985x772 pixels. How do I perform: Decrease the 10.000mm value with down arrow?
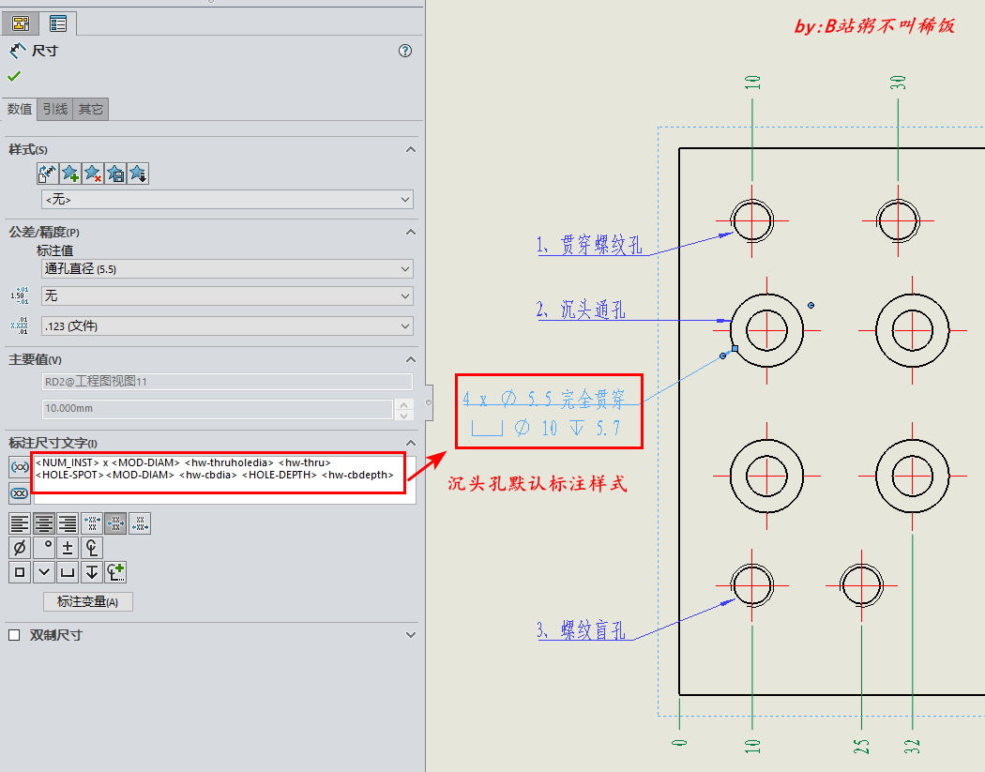tap(404, 415)
